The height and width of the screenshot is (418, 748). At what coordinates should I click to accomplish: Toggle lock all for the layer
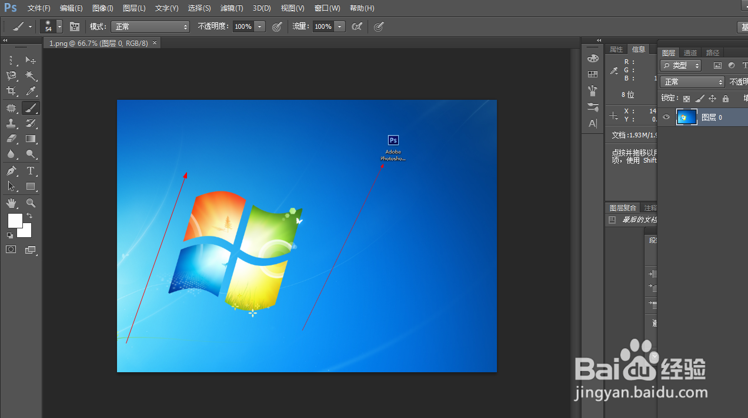[x=725, y=99]
